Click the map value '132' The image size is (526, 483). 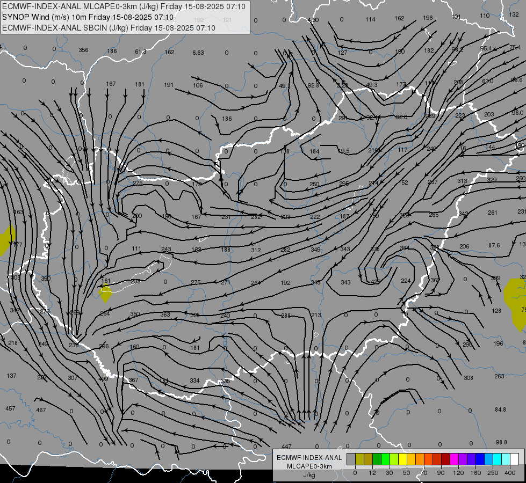click(514, 14)
